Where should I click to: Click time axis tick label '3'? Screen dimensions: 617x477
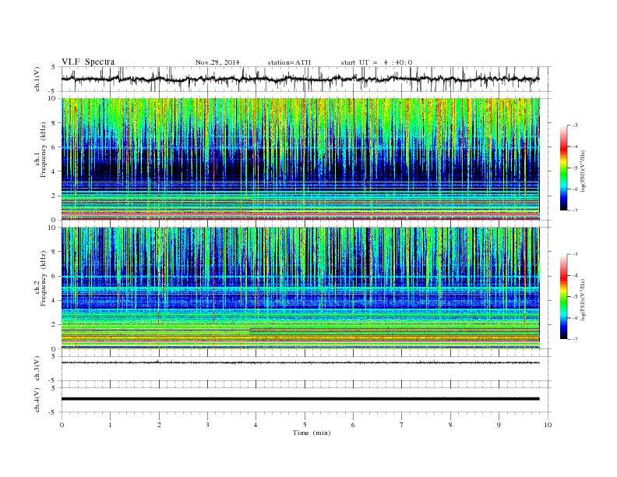click(207, 425)
